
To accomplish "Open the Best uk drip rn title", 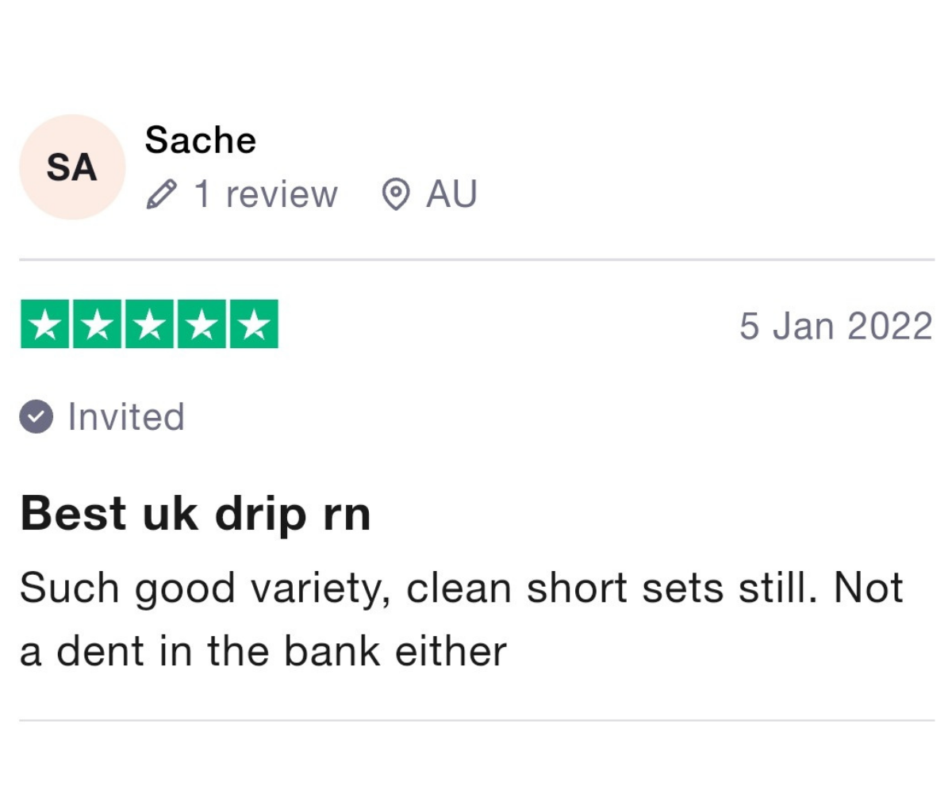I will 195,515.
